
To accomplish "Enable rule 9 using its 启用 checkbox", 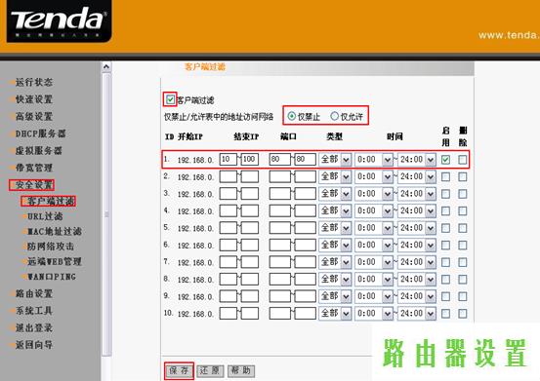I will click(445, 296).
